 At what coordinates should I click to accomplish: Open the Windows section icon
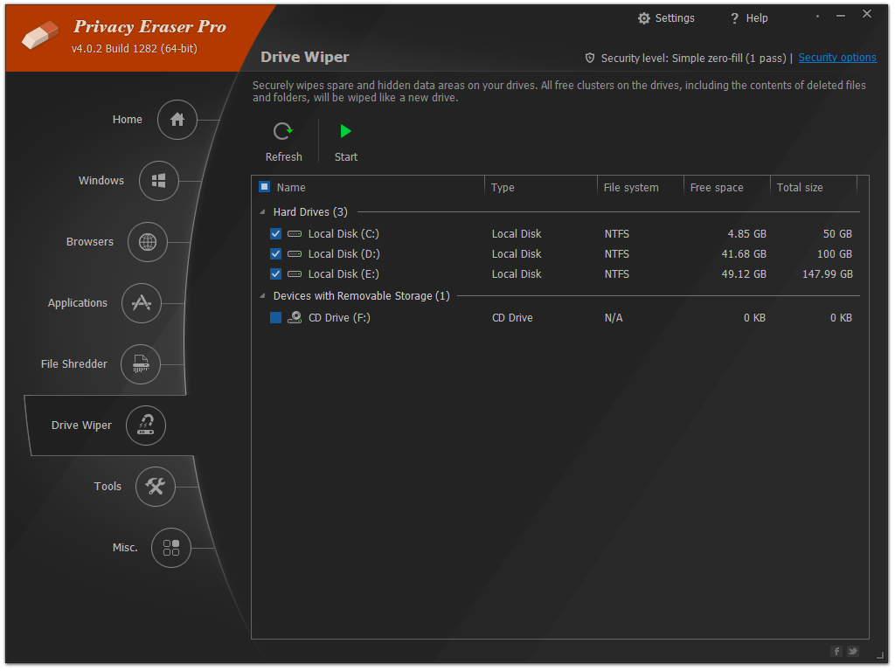158,181
